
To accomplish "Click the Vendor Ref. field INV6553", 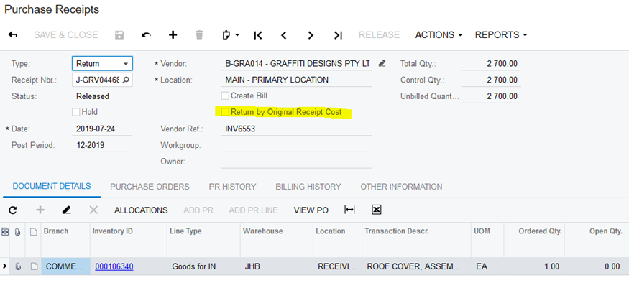I will tap(296, 129).
